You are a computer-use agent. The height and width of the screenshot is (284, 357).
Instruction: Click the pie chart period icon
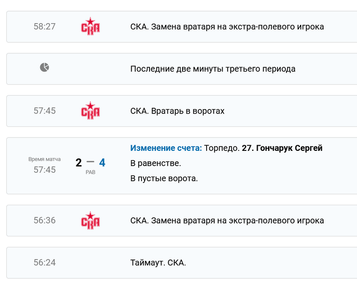[x=45, y=68]
